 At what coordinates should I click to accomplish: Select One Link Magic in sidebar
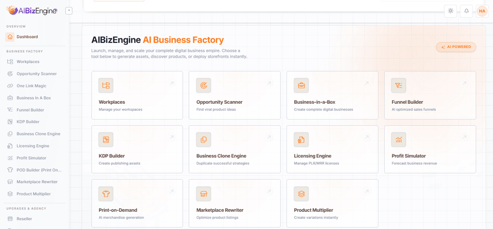tap(31, 85)
